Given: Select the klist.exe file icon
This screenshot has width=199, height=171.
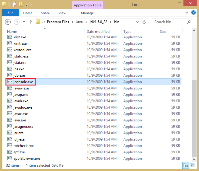Looking at the screenshot, I should click(10, 37).
